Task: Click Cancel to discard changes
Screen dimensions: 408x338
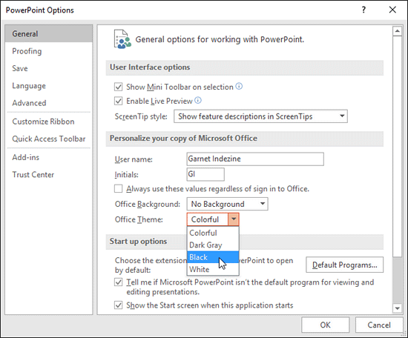Action: (379, 325)
